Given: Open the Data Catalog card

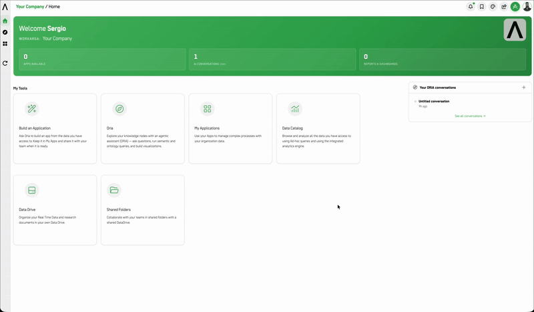Looking at the screenshot, I should point(318,128).
